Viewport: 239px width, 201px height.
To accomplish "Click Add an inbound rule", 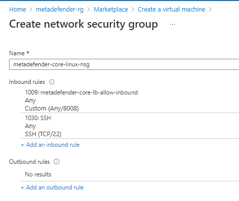I will pyautogui.click(x=50, y=145).
